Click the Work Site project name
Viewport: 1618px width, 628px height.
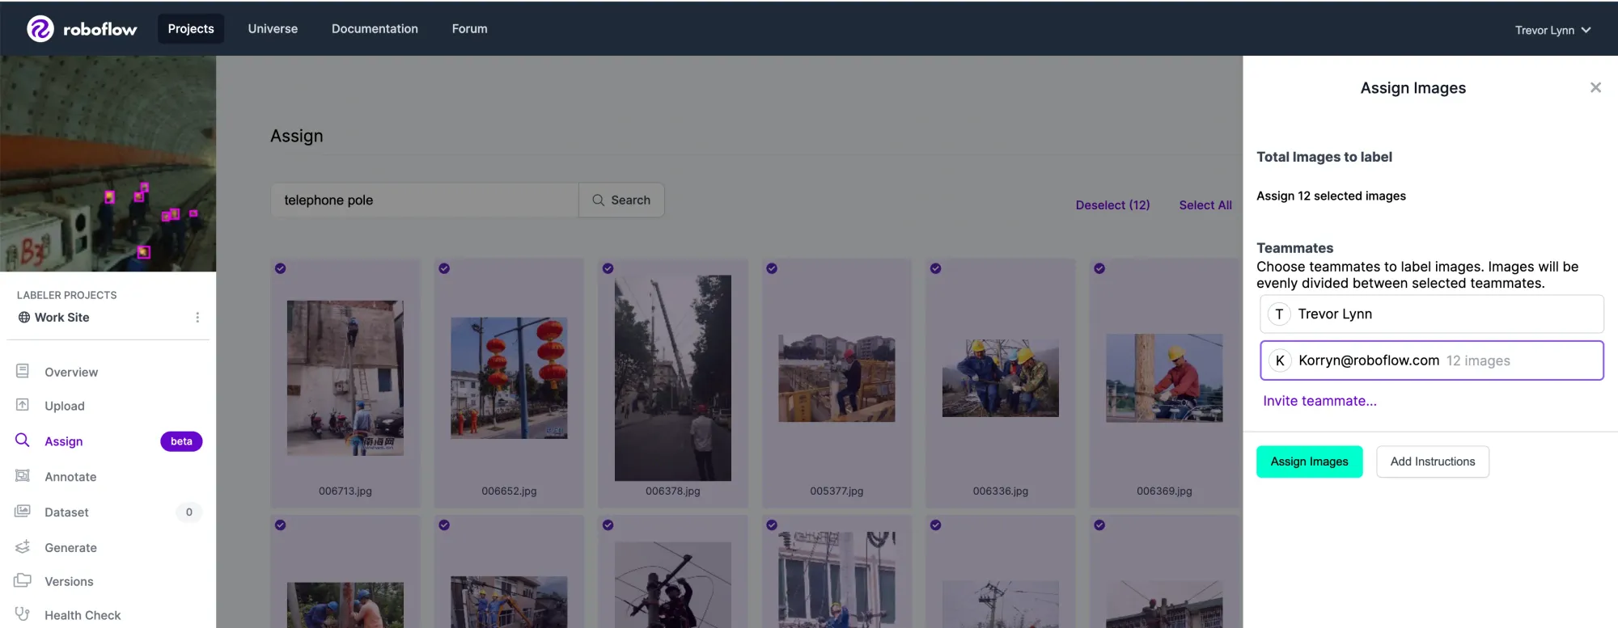[x=62, y=318]
